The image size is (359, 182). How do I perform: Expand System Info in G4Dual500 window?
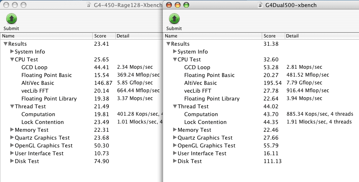(x=175, y=51)
